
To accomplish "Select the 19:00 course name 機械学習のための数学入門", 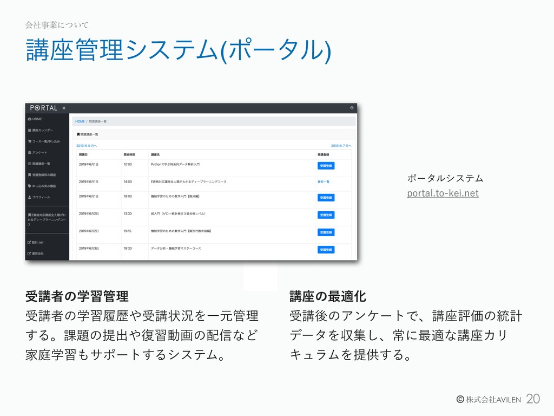I will [175, 196].
